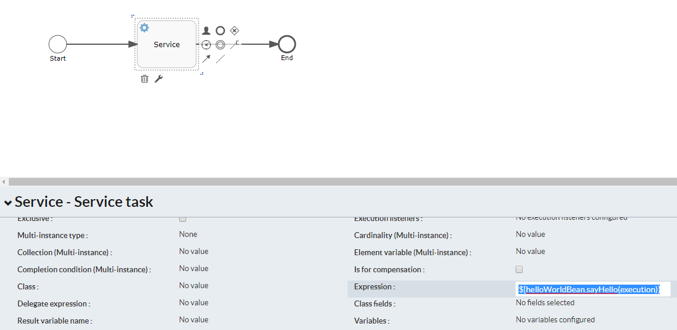Click the Result variable name : label
The height and width of the screenshot is (330, 677).
(x=55, y=321)
